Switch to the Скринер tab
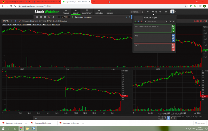The height and width of the screenshot is (131, 208). click(76, 12)
